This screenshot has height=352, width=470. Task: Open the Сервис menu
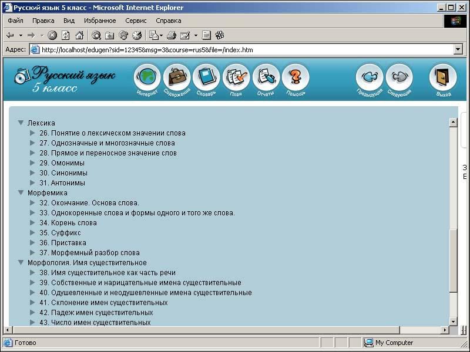click(x=136, y=21)
